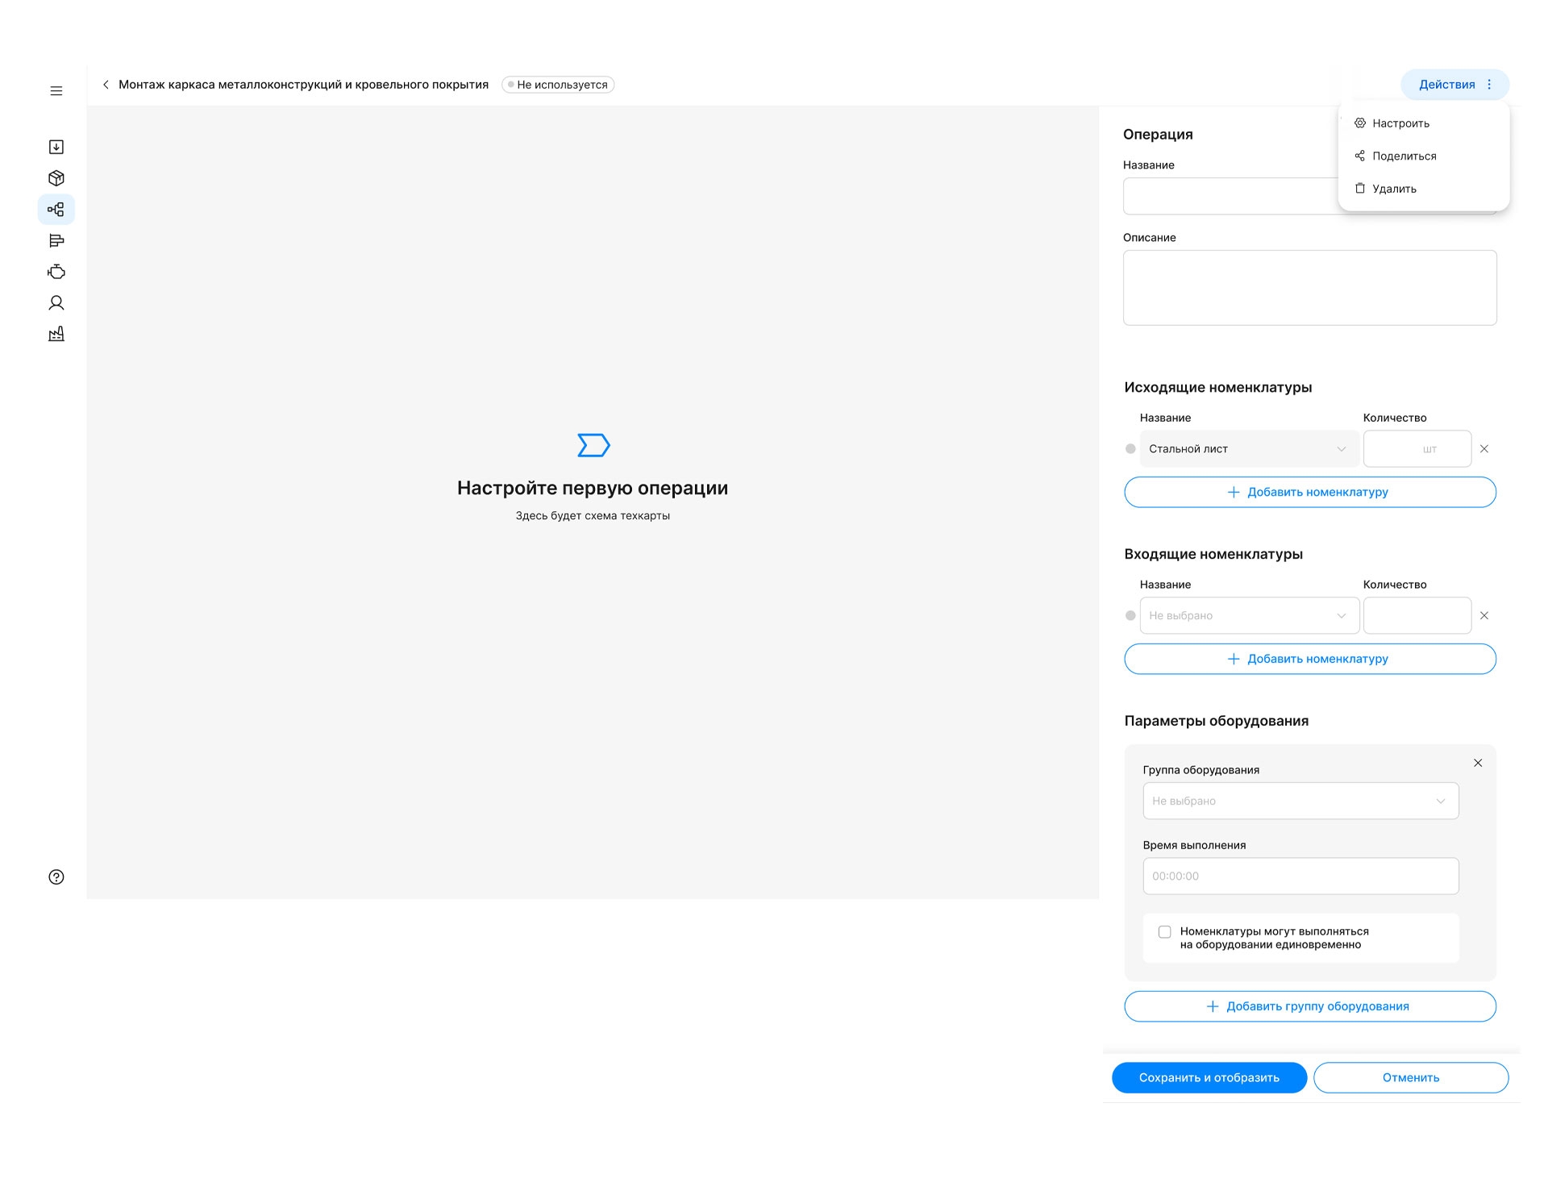1548x1195 pixels.
Task: Select Удалить in the actions menu
Action: click(1394, 189)
